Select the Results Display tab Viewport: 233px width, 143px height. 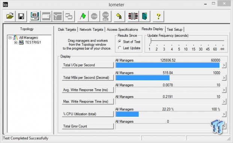(152, 29)
